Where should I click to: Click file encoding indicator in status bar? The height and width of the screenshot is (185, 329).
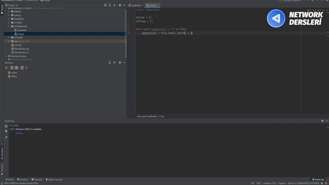(269, 183)
